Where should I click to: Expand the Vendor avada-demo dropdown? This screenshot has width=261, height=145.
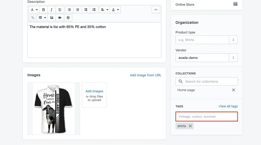233,58
